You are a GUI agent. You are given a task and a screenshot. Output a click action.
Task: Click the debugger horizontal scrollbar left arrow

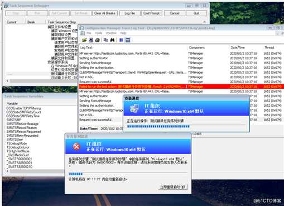[x=7, y=81]
